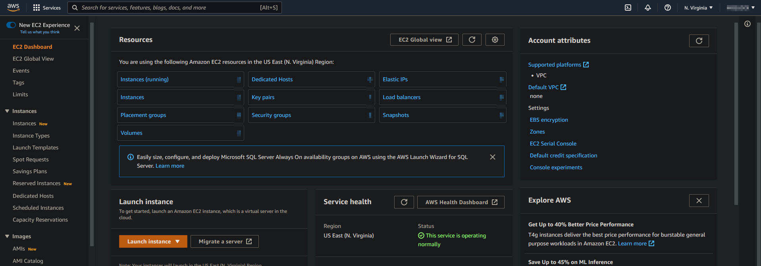This screenshot has height=266, width=761.
Task: Open Tags in the sidebar
Action: coord(18,82)
